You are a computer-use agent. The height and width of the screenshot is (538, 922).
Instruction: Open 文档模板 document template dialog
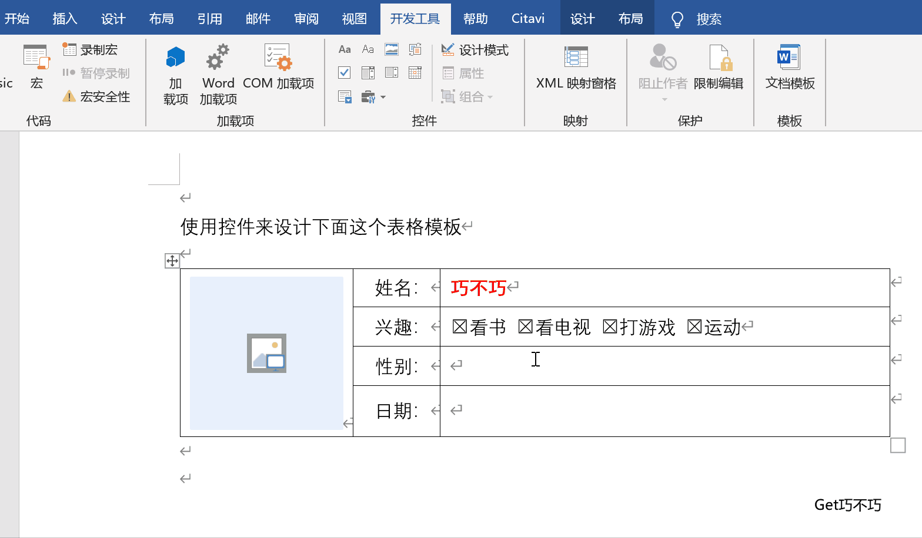(790, 66)
